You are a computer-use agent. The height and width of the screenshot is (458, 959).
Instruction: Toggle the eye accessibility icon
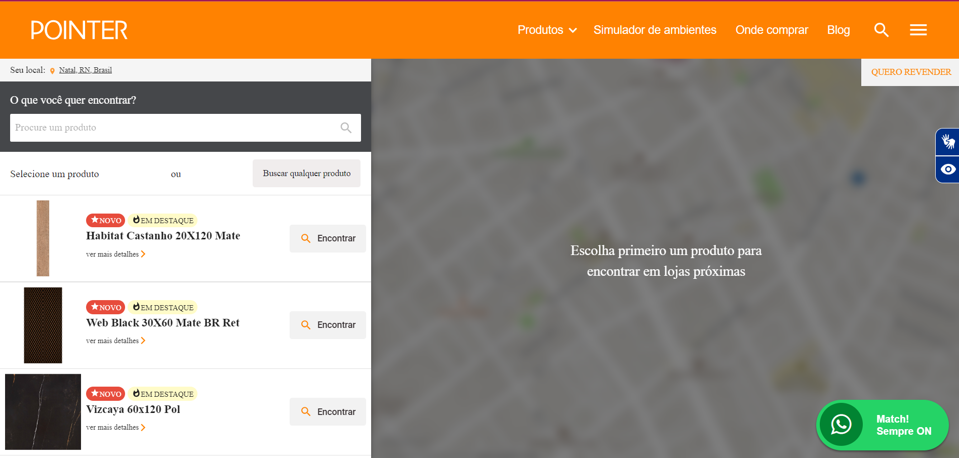(x=948, y=169)
